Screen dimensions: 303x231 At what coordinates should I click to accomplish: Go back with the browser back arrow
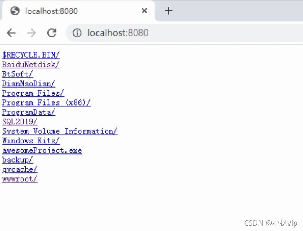tap(11, 33)
